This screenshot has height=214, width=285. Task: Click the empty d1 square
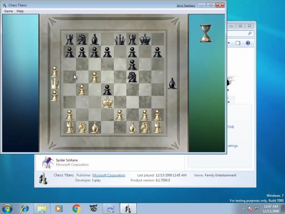tap(107, 127)
